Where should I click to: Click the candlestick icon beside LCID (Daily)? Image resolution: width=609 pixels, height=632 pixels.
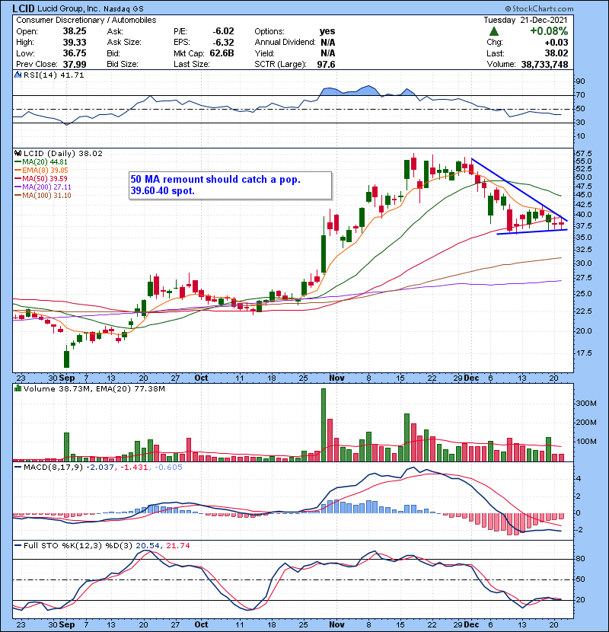18,153
